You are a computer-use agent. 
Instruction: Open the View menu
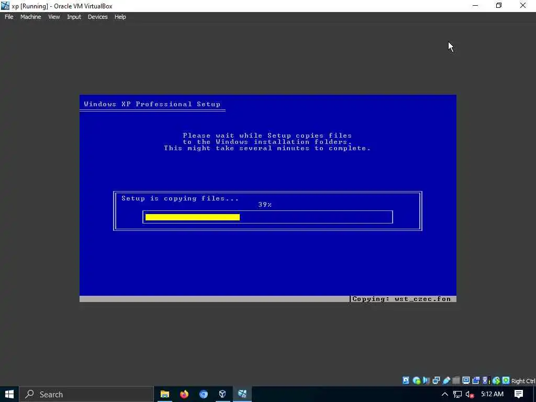click(x=54, y=17)
